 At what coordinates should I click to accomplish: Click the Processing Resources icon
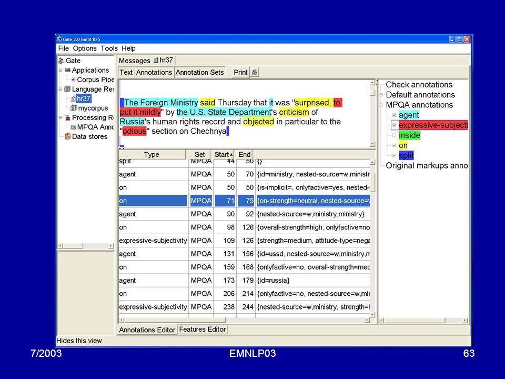pyautogui.click(x=68, y=117)
